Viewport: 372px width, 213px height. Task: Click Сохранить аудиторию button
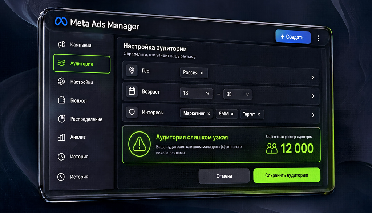tap(287, 175)
